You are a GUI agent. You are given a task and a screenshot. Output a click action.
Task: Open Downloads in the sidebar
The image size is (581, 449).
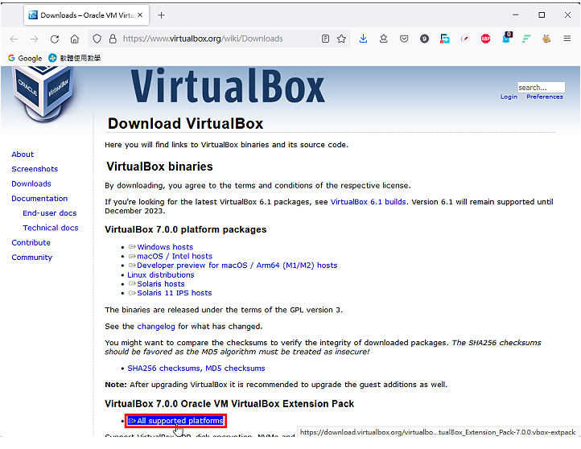point(31,183)
